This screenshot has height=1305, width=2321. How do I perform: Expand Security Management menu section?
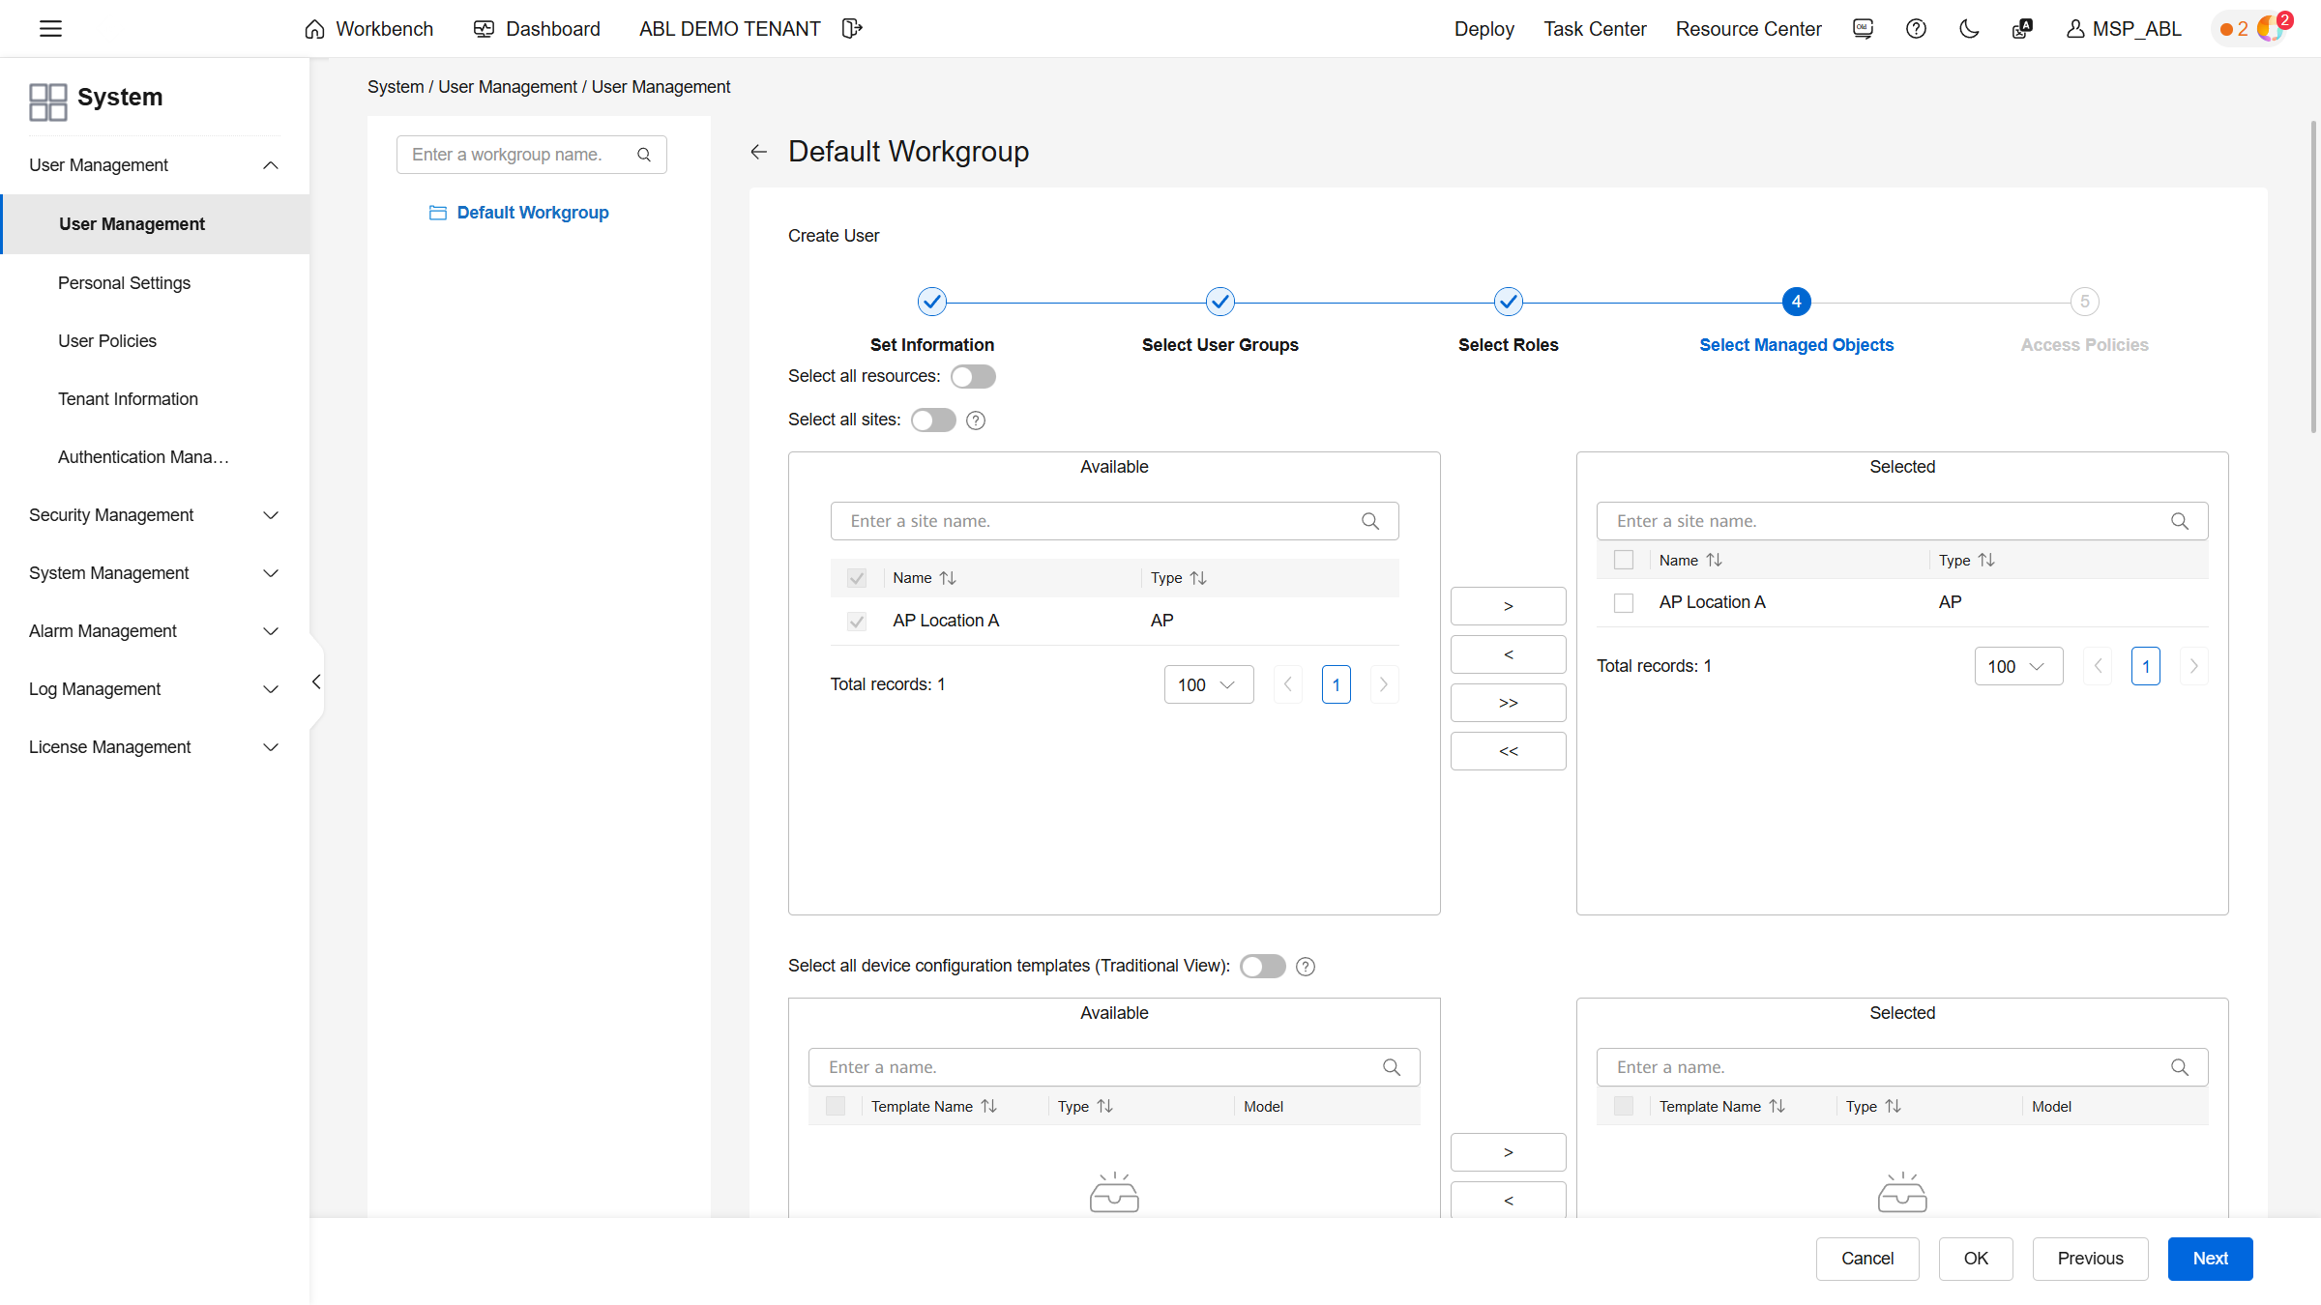pos(155,515)
